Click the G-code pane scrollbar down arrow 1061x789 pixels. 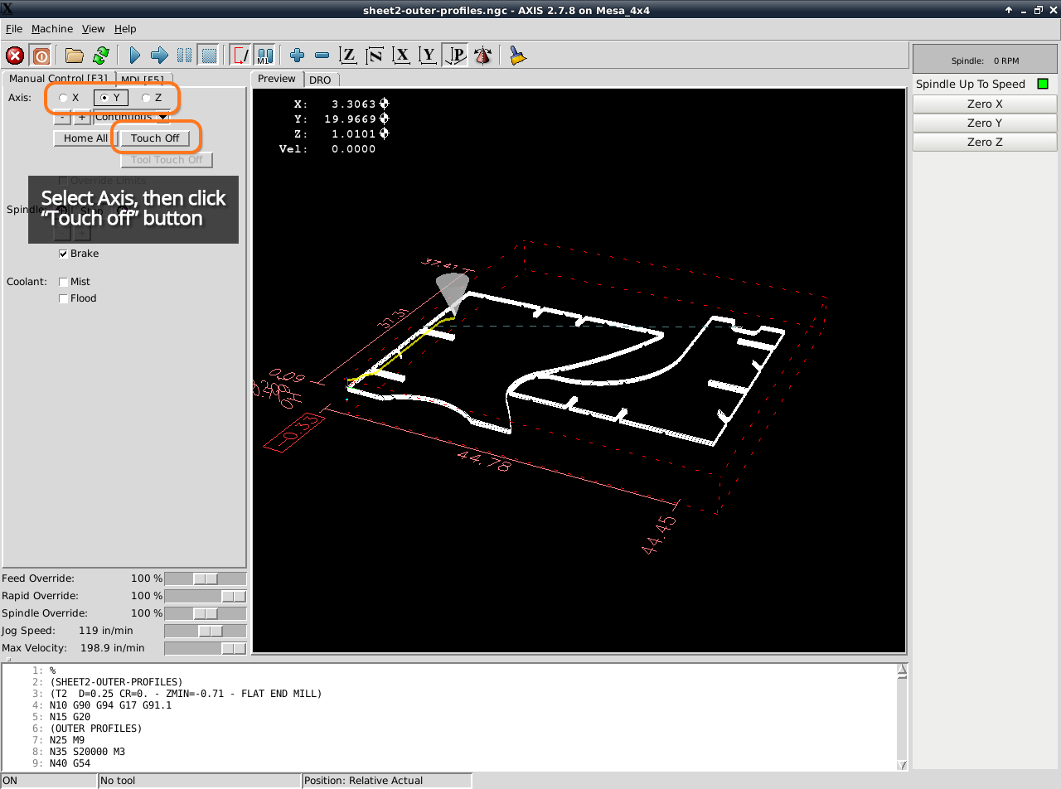point(903,765)
